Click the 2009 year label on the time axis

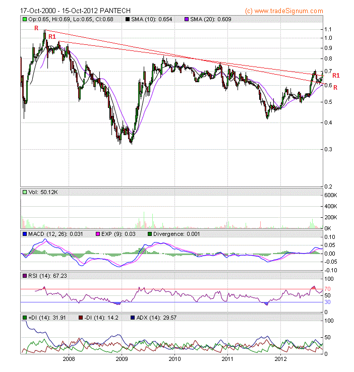point(122,359)
